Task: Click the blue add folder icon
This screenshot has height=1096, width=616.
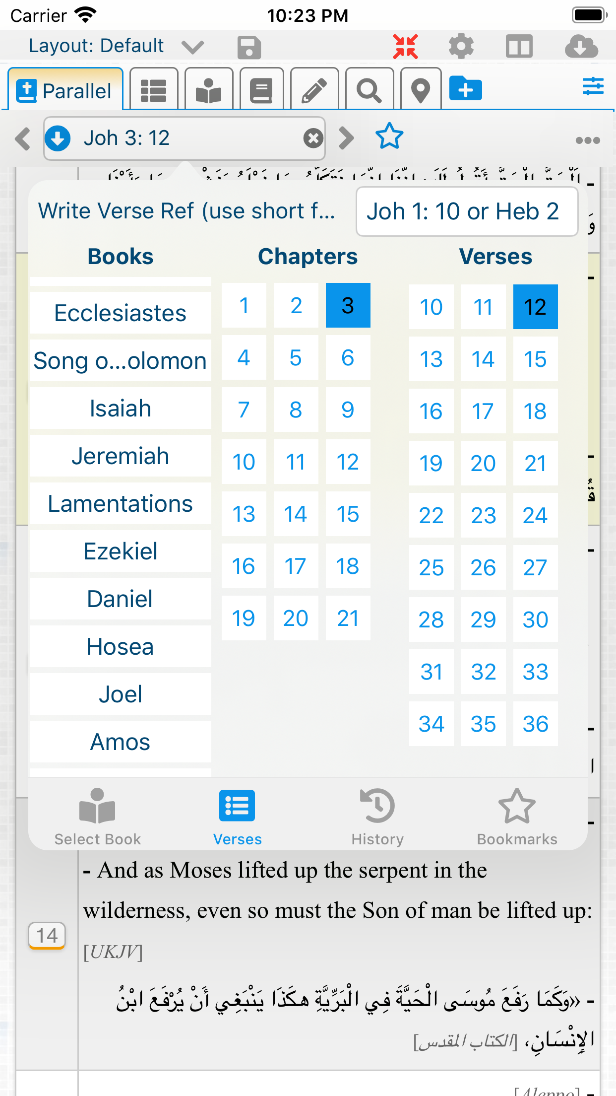Action: click(x=465, y=89)
